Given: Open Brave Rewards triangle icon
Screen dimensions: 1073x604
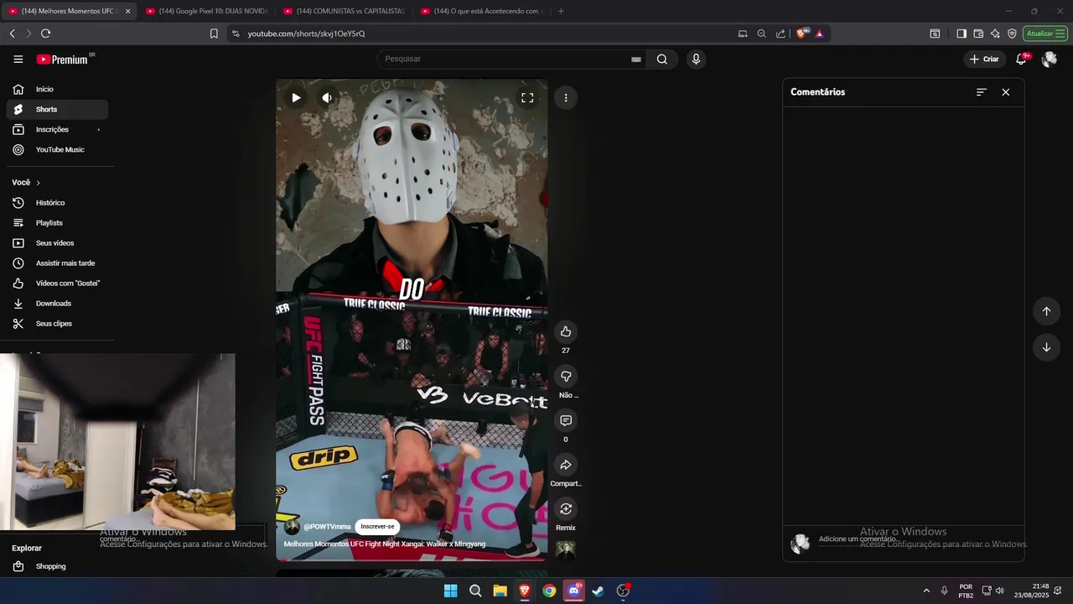Looking at the screenshot, I should click(x=819, y=34).
